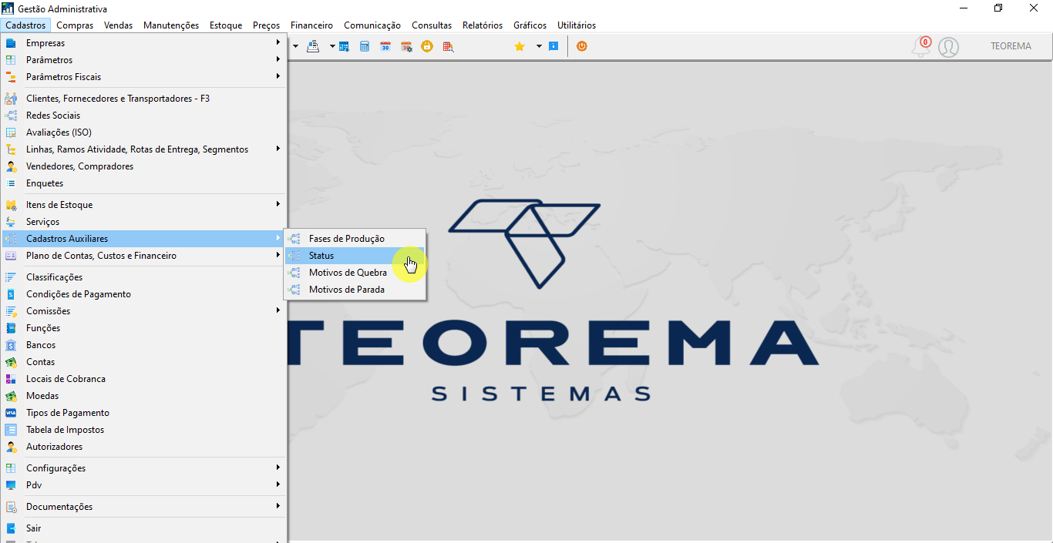The height and width of the screenshot is (543, 1053).
Task: Choose Motivos de Parada entry
Action: pos(355,290)
